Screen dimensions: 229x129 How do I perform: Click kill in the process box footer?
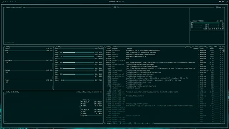[x=132, y=123]
